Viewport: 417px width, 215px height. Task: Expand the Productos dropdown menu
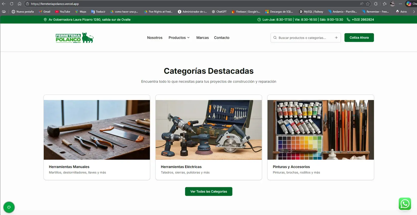point(179,38)
